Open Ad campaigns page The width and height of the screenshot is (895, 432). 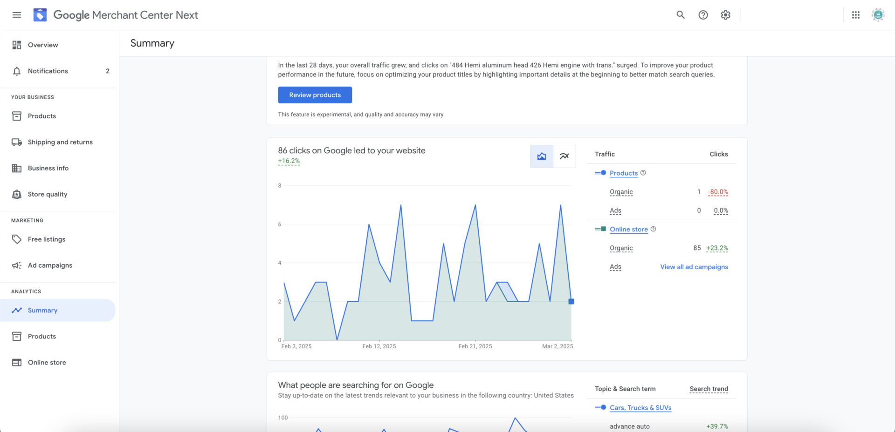58,265
